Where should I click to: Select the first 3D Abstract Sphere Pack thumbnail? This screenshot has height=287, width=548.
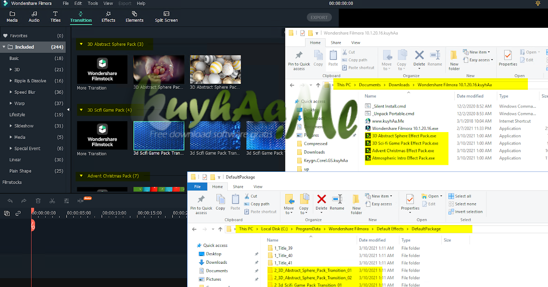(x=158, y=69)
